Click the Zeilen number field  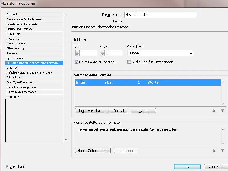click(88, 53)
